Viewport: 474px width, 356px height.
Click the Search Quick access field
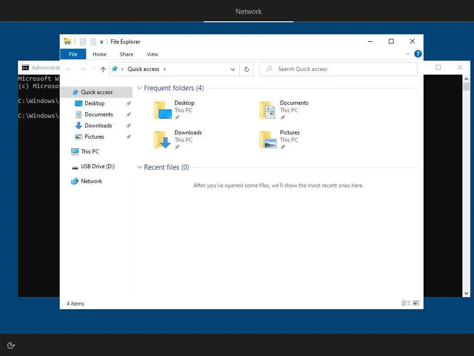pyautogui.click(x=338, y=69)
